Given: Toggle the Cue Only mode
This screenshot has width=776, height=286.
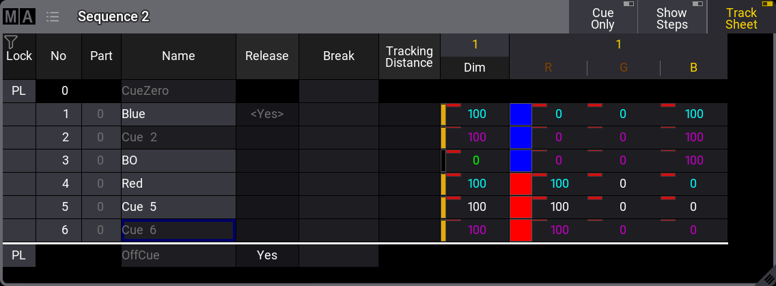Looking at the screenshot, I should click(602, 18).
